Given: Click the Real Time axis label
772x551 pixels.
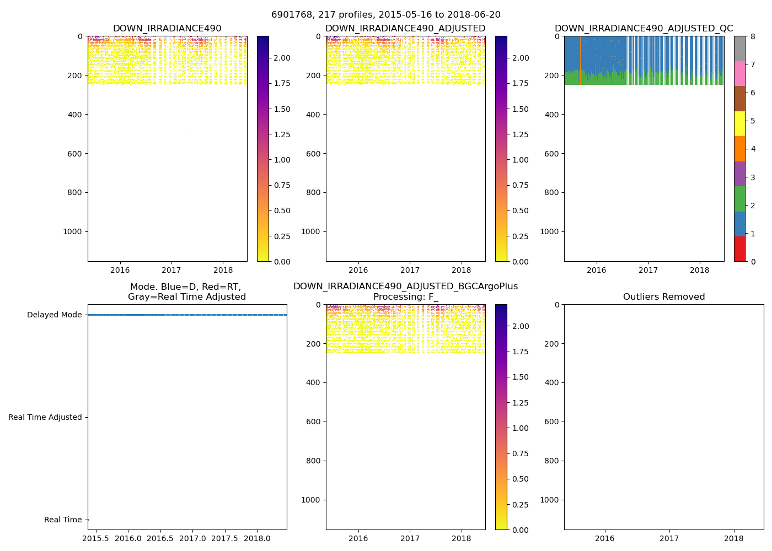Looking at the screenshot, I should point(62,520).
